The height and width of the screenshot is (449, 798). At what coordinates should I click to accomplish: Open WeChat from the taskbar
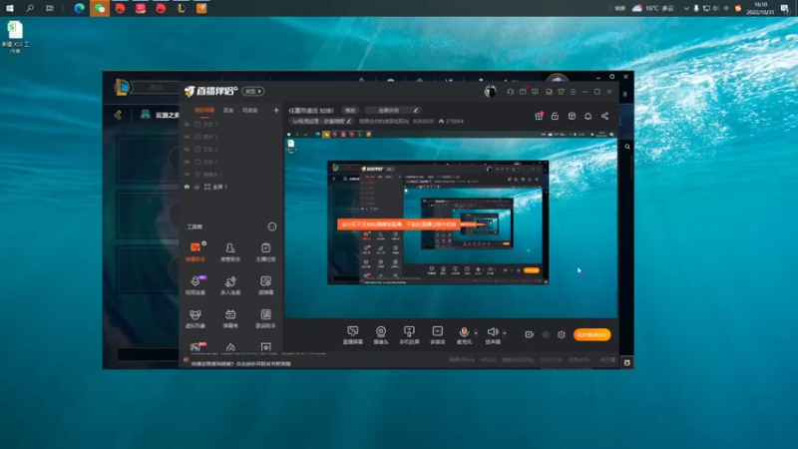pyautogui.click(x=100, y=8)
